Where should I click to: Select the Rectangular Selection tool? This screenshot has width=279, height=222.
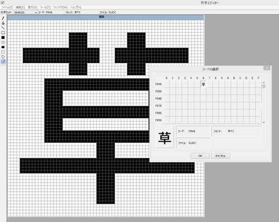click(x=3, y=52)
